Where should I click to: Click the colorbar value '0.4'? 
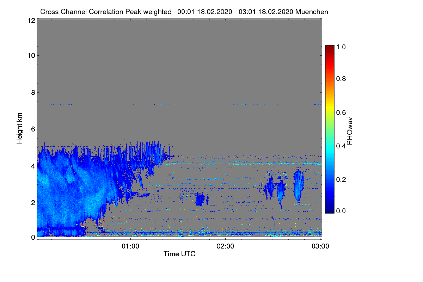pos(341,146)
